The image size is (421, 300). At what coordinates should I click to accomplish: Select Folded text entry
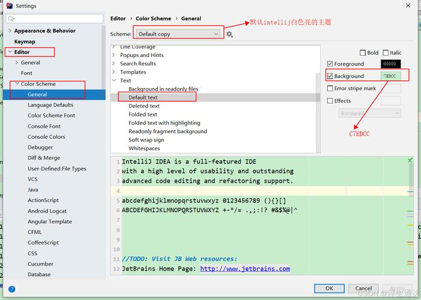[143, 115]
